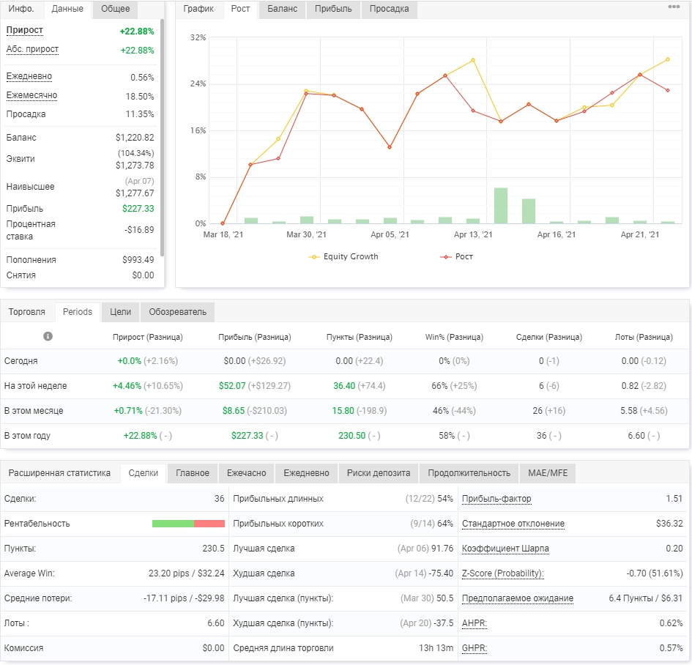Click the Equity Growth peak point near Apr 13

(x=472, y=60)
